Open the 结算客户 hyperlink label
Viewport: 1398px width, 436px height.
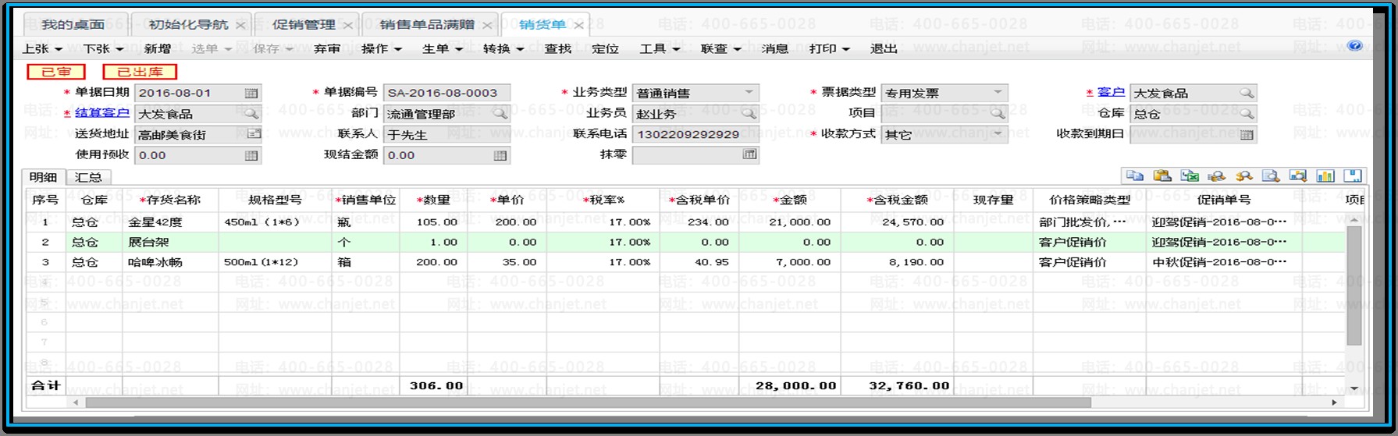[102, 113]
